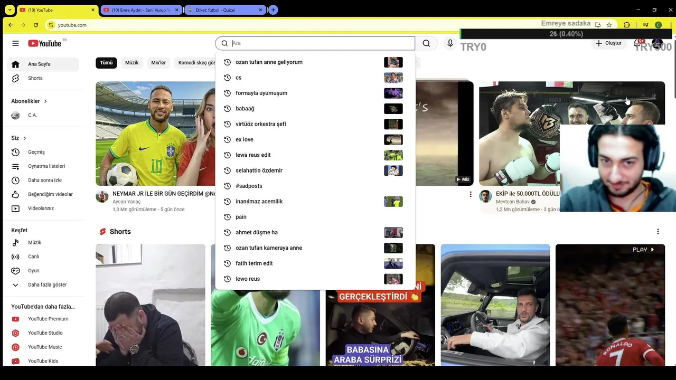
Task: Start voice search with microphone icon
Action: (x=450, y=43)
